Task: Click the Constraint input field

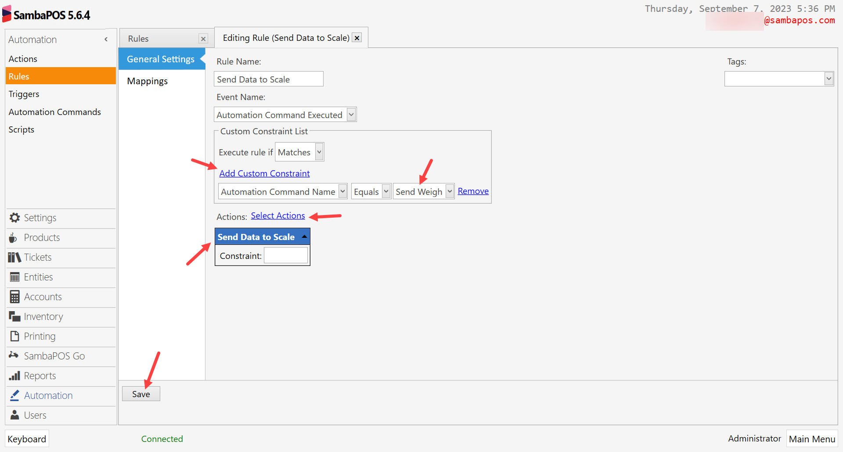Action: pyautogui.click(x=285, y=255)
